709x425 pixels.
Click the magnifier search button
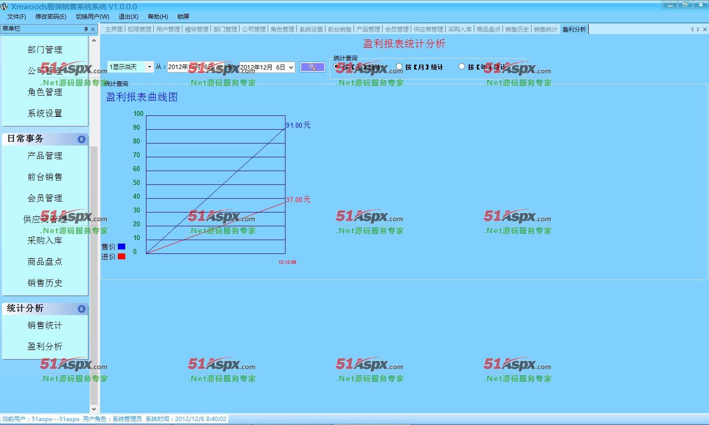click(312, 67)
